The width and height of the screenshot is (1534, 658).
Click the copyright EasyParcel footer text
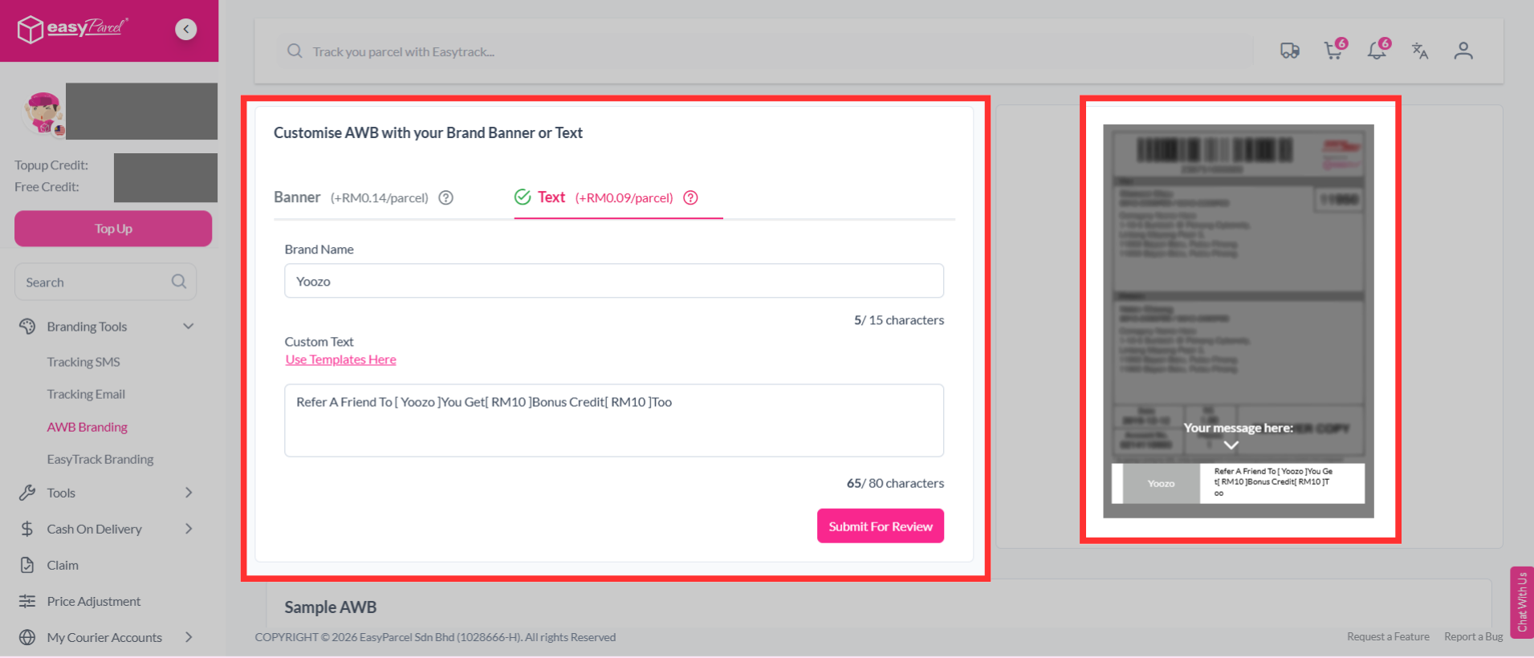[x=435, y=637]
